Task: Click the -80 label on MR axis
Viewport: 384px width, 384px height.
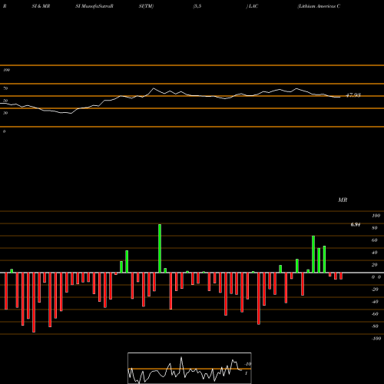Action: tap(375, 326)
